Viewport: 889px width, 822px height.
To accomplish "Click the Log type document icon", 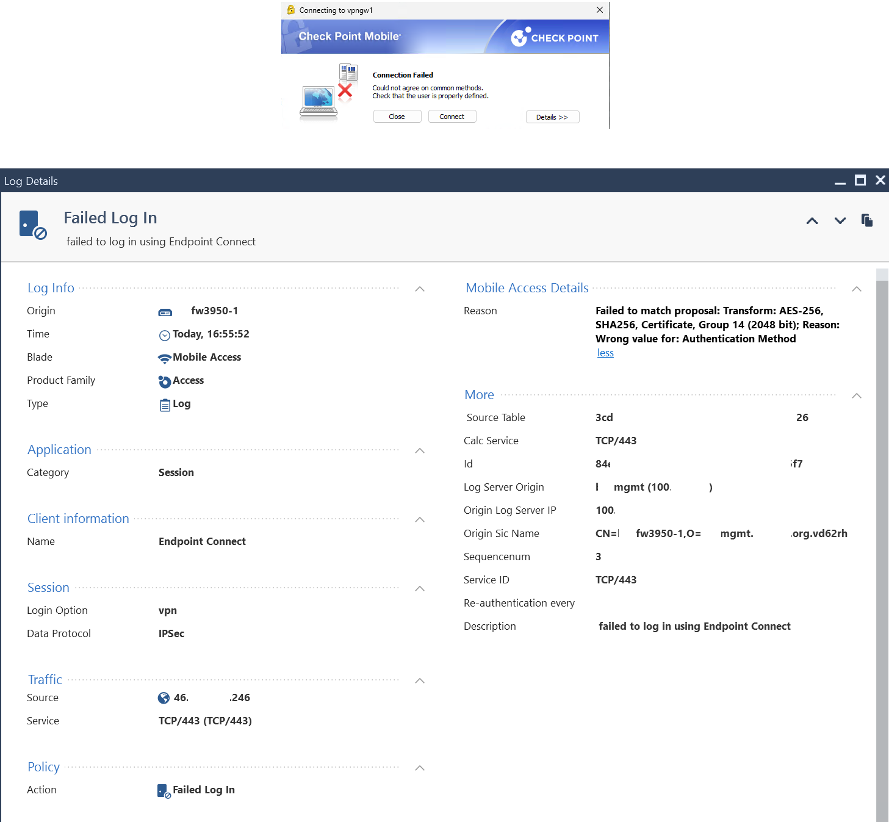I will coord(165,405).
